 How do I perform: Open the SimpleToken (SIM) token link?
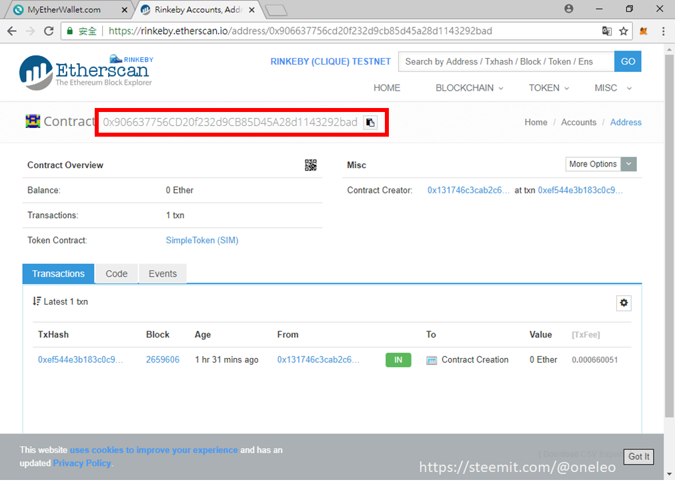pos(202,241)
